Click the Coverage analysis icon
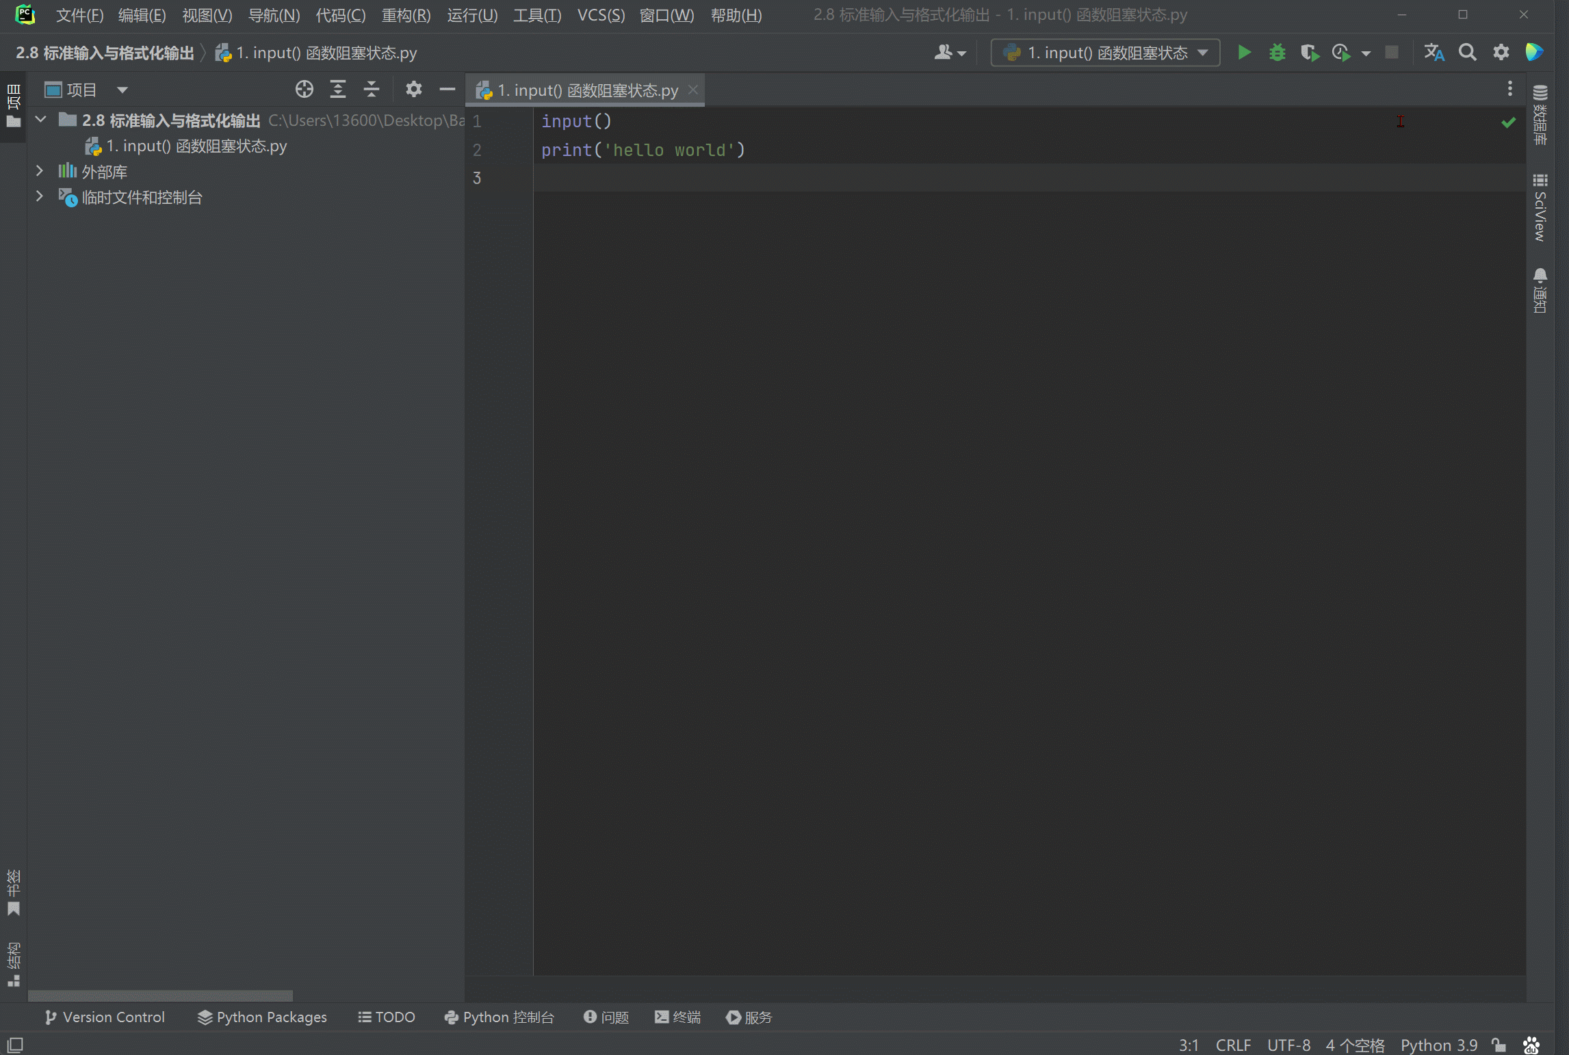1569x1055 pixels. [1310, 52]
